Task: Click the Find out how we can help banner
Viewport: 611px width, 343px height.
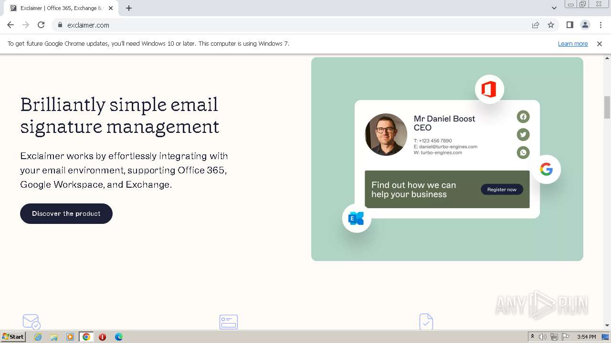Action: coord(447,189)
